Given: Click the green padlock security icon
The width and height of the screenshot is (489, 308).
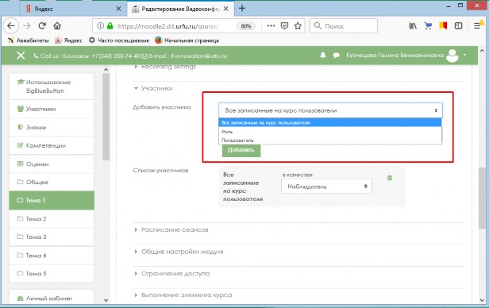Looking at the screenshot, I should tap(110, 26).
